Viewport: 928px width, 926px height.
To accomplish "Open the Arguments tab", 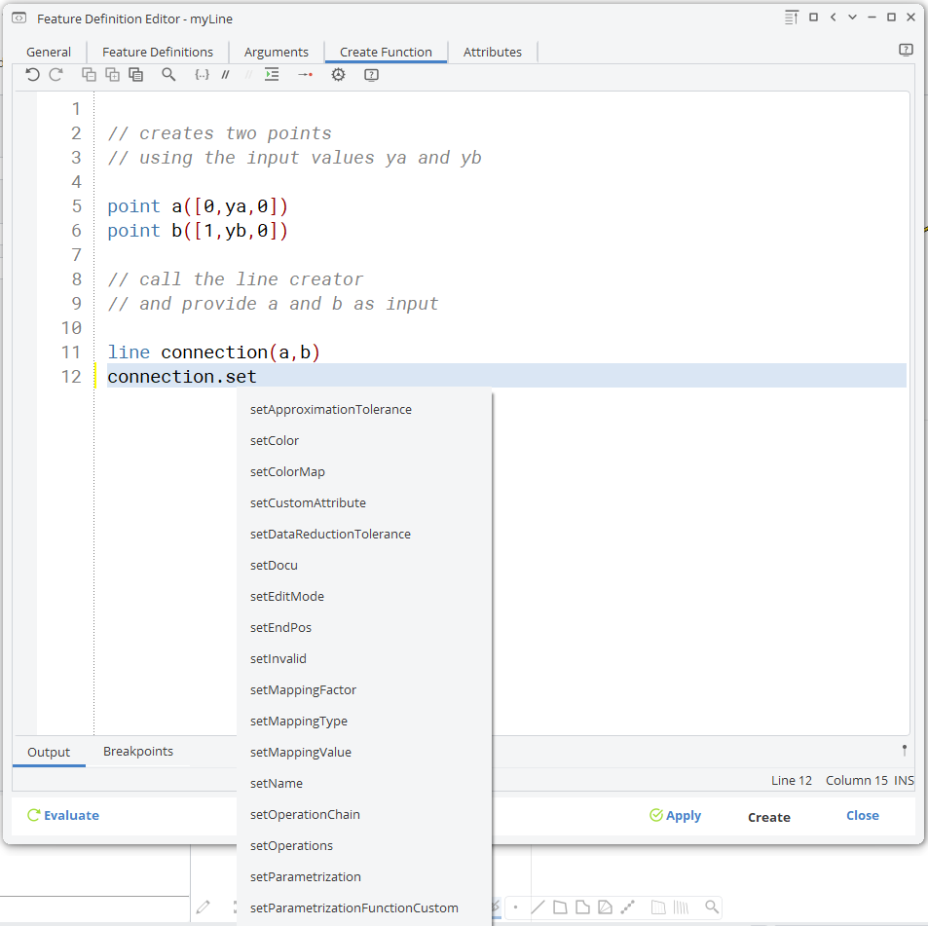I will 277,52.
